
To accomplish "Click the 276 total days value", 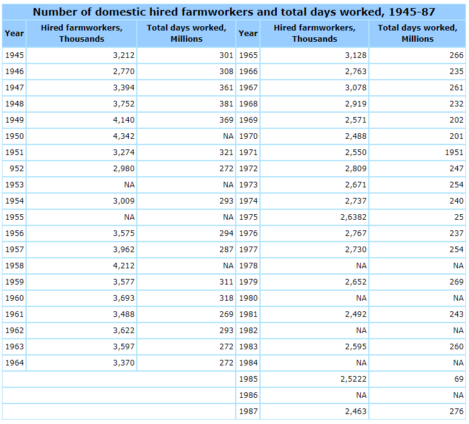I will 457,412.
